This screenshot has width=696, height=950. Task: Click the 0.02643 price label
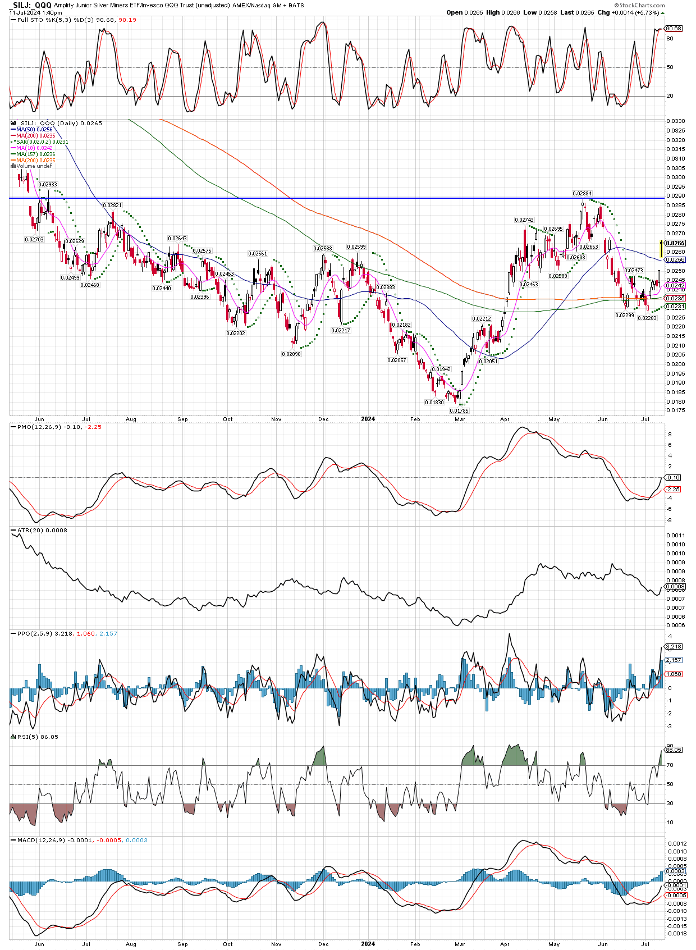(177, 239)
